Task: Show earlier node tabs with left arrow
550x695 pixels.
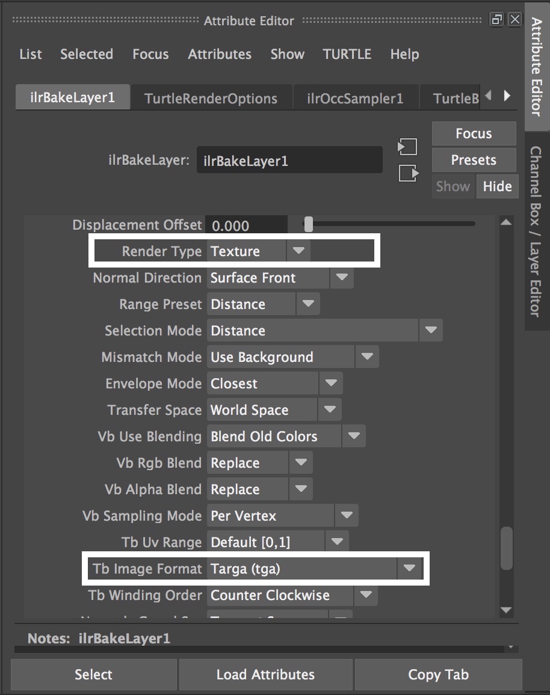Action: pyautogui.click(x=489, y=96)
